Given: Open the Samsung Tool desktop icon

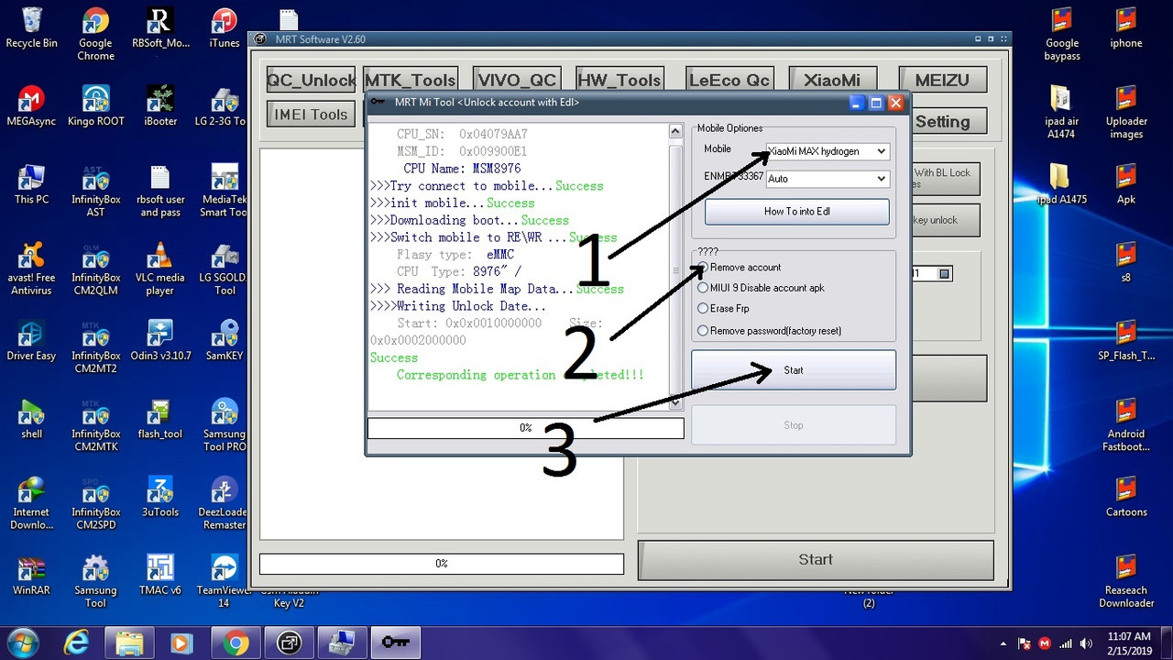Looking at the screenshot, I should 95,581.
